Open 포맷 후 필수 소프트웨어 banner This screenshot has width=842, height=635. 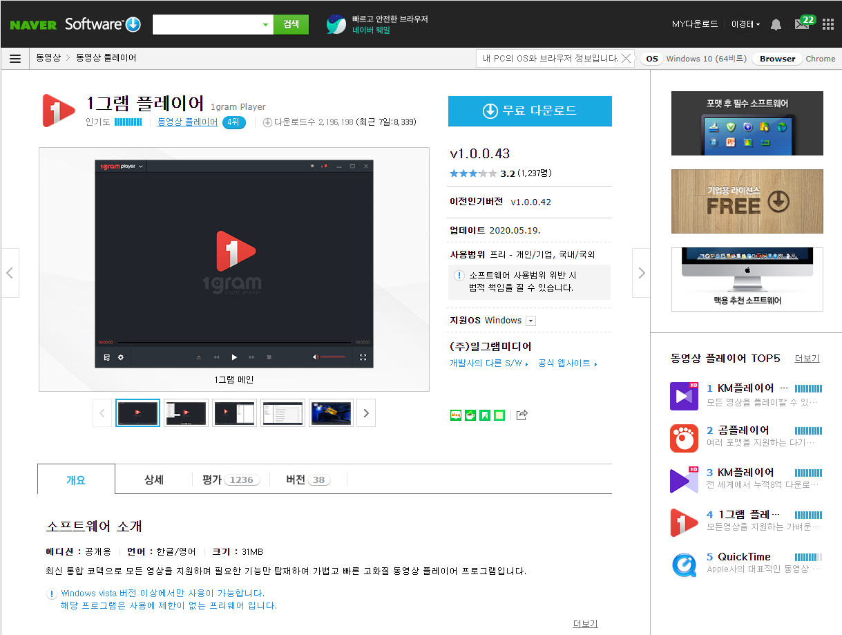point(747,123)
